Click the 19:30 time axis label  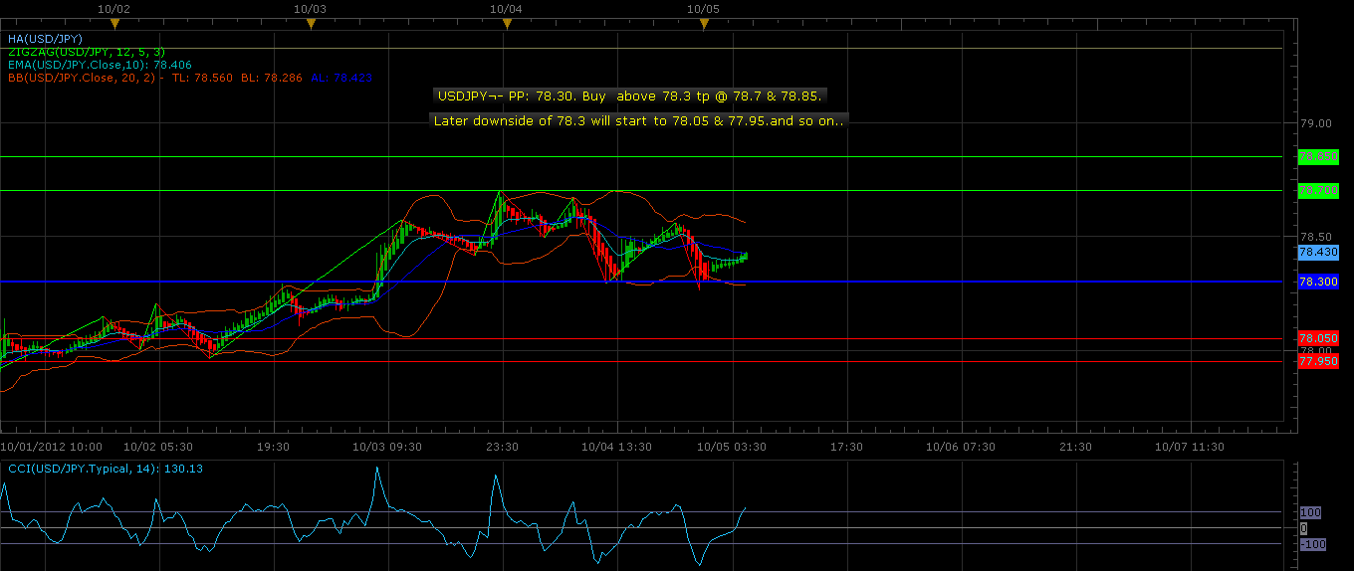[273, 447]
